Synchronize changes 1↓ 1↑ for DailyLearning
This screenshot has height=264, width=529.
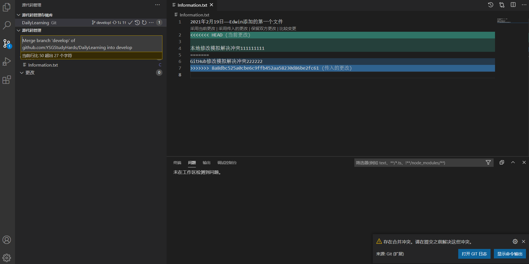click(119, 23)
